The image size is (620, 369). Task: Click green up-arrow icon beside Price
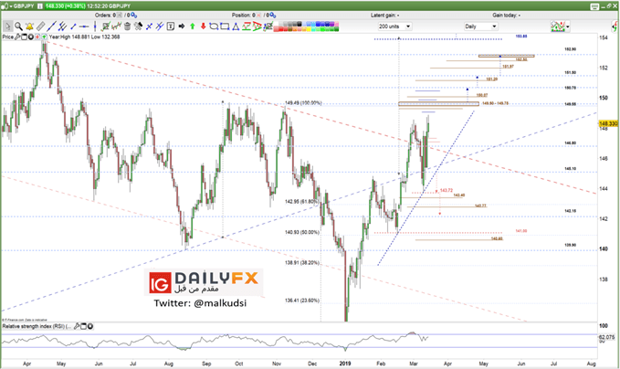[44, 37]
